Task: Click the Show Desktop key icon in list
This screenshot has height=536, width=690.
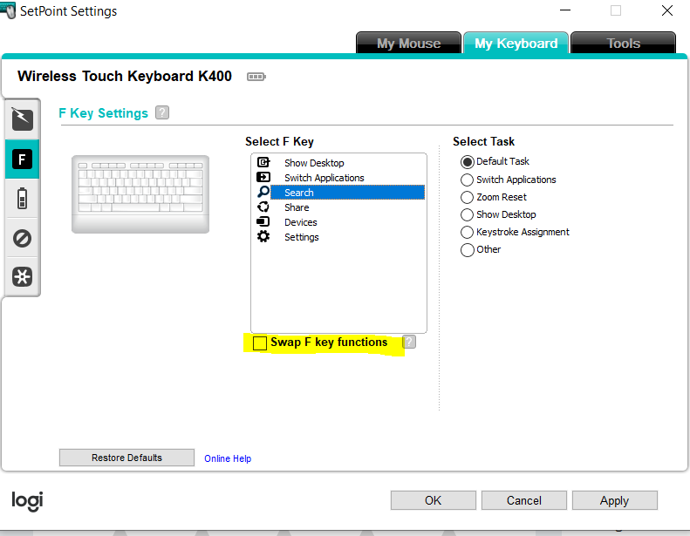Action: click(263, 162)
